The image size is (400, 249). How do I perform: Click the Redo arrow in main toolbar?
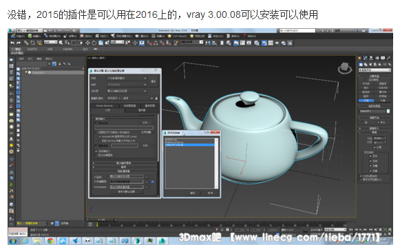19,43
